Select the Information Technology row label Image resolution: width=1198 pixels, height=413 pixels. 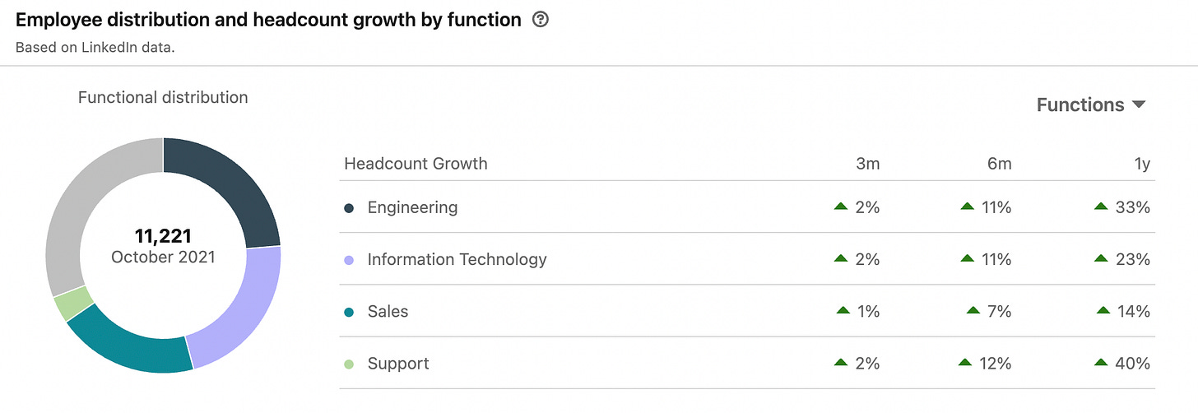click(x=457, y=259)
